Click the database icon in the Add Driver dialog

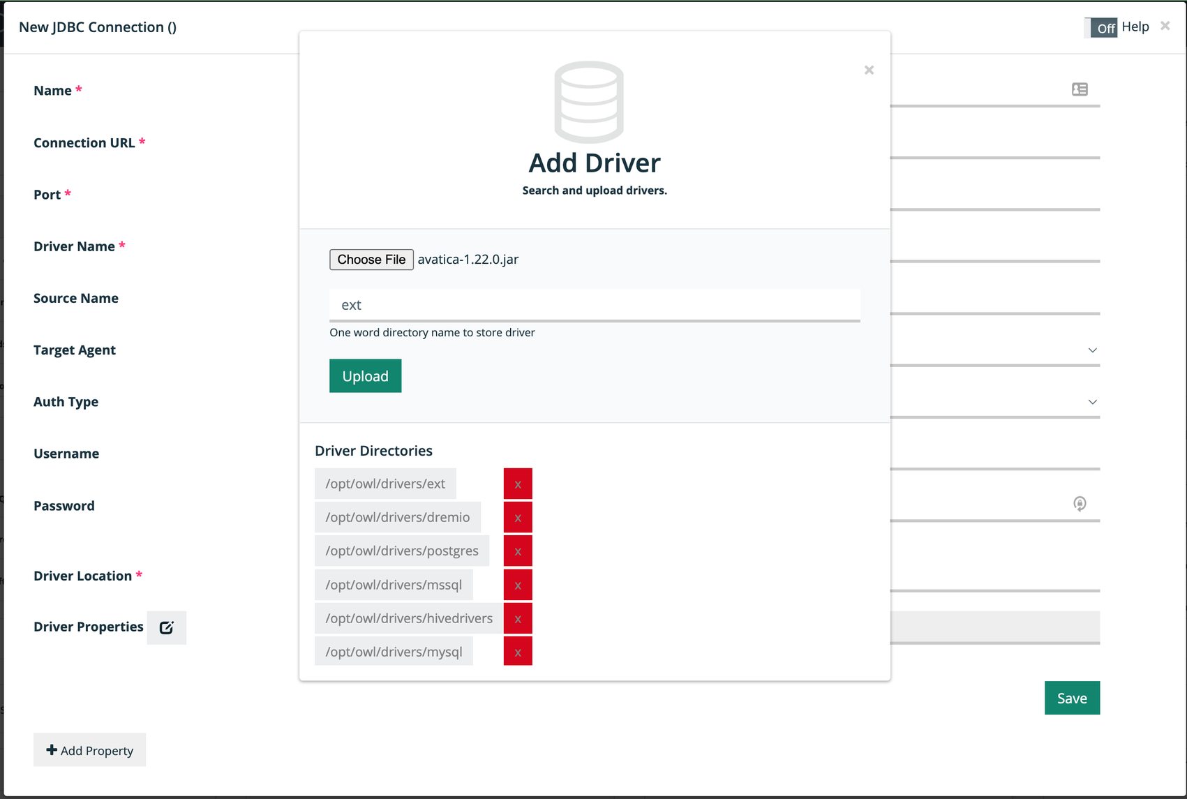pyautogui.click(x=588, y=102)
